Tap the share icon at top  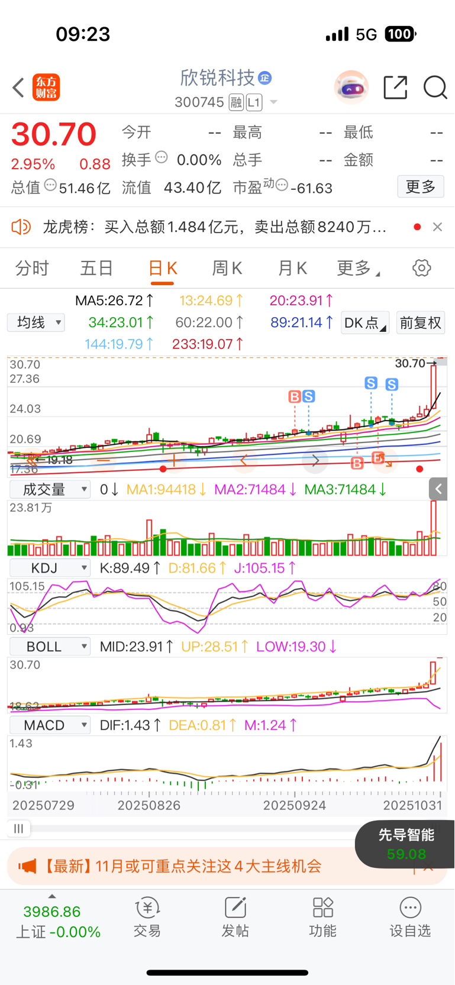[395, 88]
